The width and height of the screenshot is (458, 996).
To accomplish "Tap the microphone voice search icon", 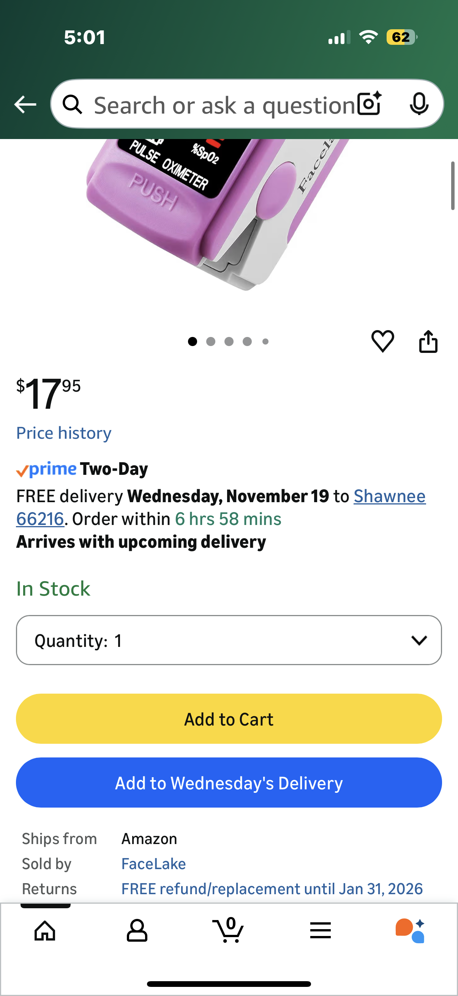I will (419, 104).
